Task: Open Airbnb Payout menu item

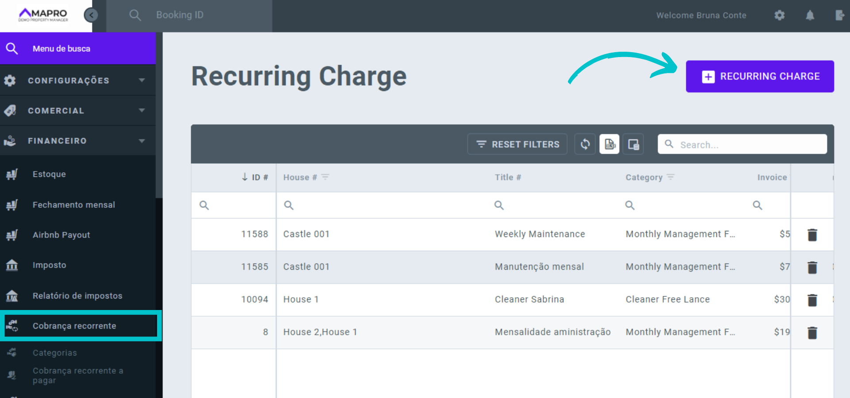Action: point(61,235)
